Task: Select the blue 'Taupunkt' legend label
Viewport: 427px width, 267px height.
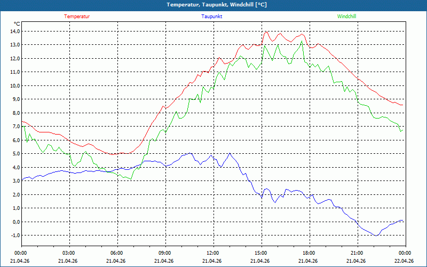Action: pos(211,17)
